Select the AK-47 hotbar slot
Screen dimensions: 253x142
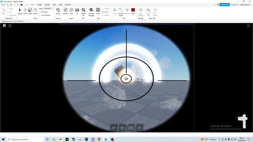[113, 128]
